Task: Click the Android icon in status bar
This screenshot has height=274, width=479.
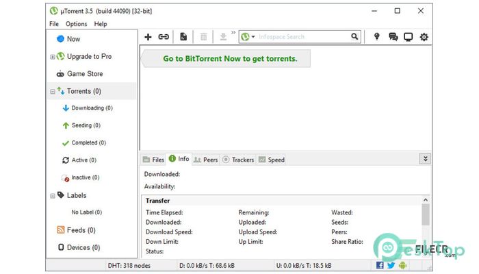Action: [402, 265]
